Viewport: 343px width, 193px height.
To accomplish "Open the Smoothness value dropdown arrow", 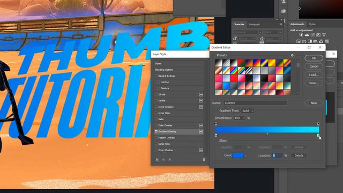I will tap(244, 118).
